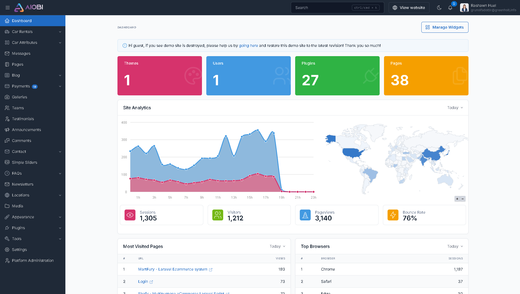The height and width of the screenshot is (294, 520).
Task: Click the Sessions eye icon
Action: pyautogui.click(x=130, y=215)
